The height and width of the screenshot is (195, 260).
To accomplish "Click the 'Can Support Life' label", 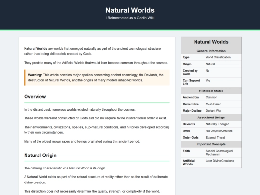I will 191,82.
